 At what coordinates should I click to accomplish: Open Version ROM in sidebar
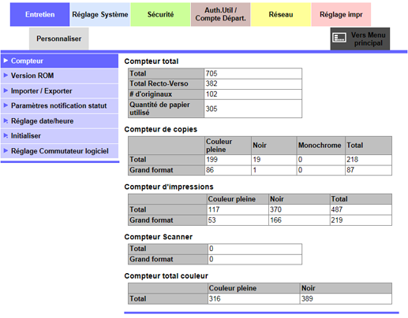[59, 76]
